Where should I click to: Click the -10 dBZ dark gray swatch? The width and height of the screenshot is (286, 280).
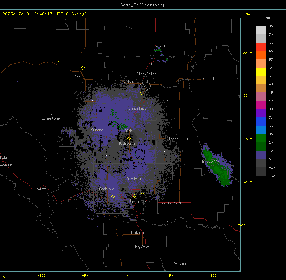click(261, 172)
